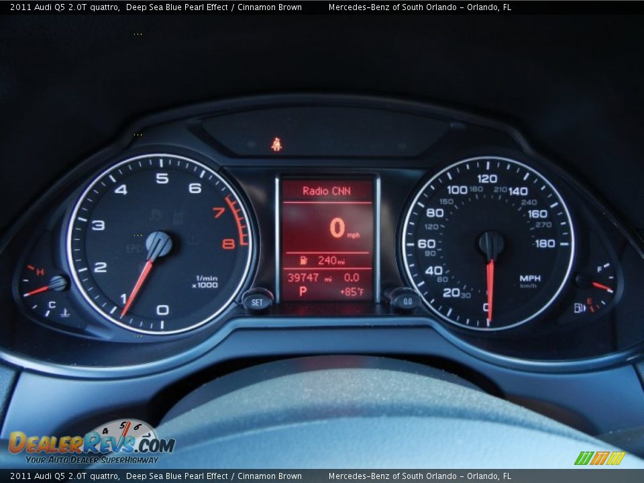Click the speedometer center hub
Image resolution: width=644 pixels, height=483 pixels.
pos(491,244)
